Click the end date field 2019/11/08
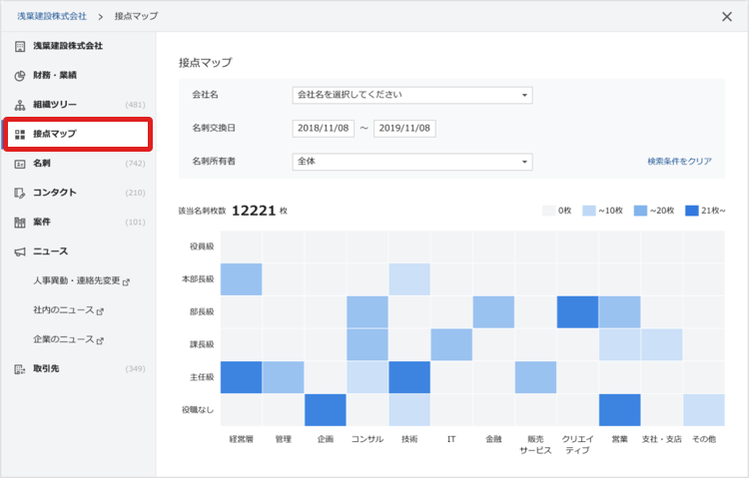Screen dimensions: 749x478 click(404, 129)
